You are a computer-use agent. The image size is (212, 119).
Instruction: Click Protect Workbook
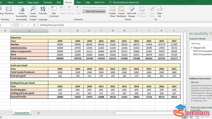pyautogui.click(x=121, y=12)
